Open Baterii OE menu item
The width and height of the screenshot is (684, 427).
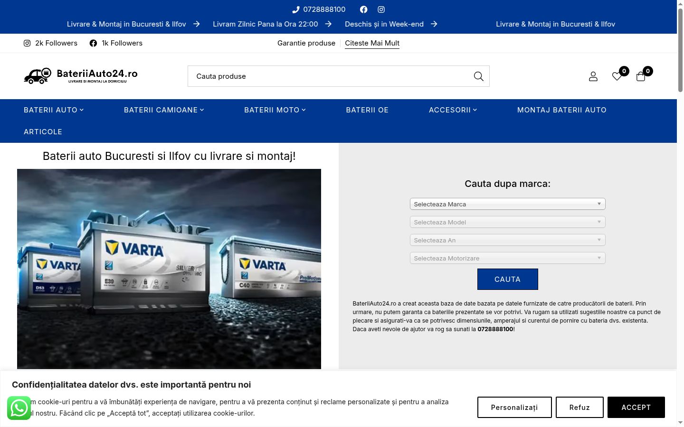(367, 110)
